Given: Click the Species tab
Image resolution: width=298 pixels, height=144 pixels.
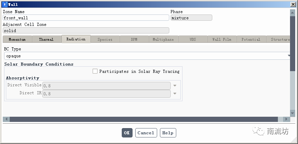Looking at the screenshot, I should click(x=105, y=39).
